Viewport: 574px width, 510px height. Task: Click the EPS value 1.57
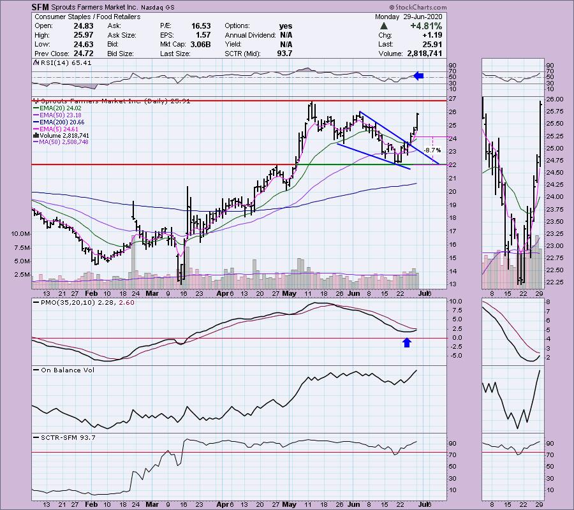click(203, 35)
